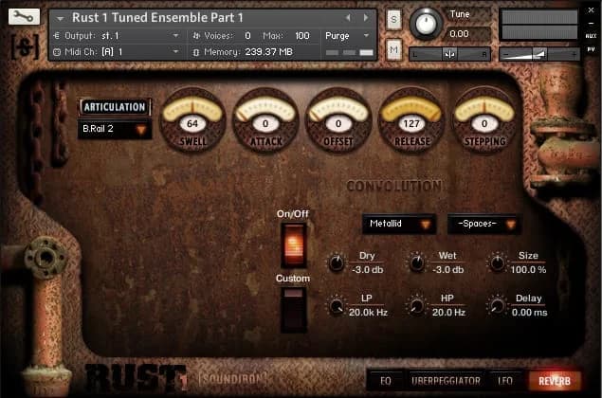Click the Dry level knob
Screen dimensions: 602x398
click(x=337, y=262)
